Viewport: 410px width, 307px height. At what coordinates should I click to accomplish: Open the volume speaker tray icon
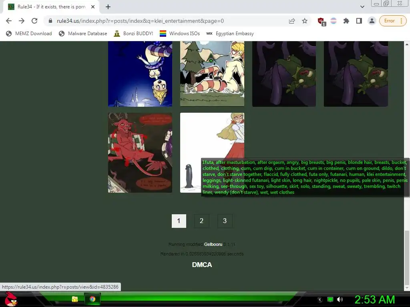click(340, 300)
